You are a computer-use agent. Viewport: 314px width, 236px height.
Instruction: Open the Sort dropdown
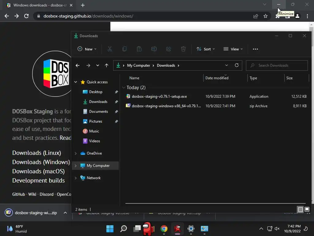tap(206, 49)
